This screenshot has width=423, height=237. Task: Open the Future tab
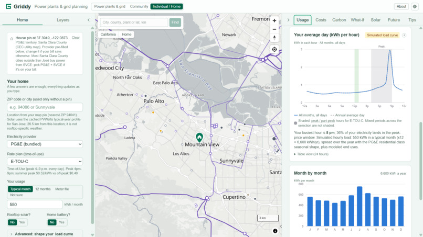coord(394,20)
